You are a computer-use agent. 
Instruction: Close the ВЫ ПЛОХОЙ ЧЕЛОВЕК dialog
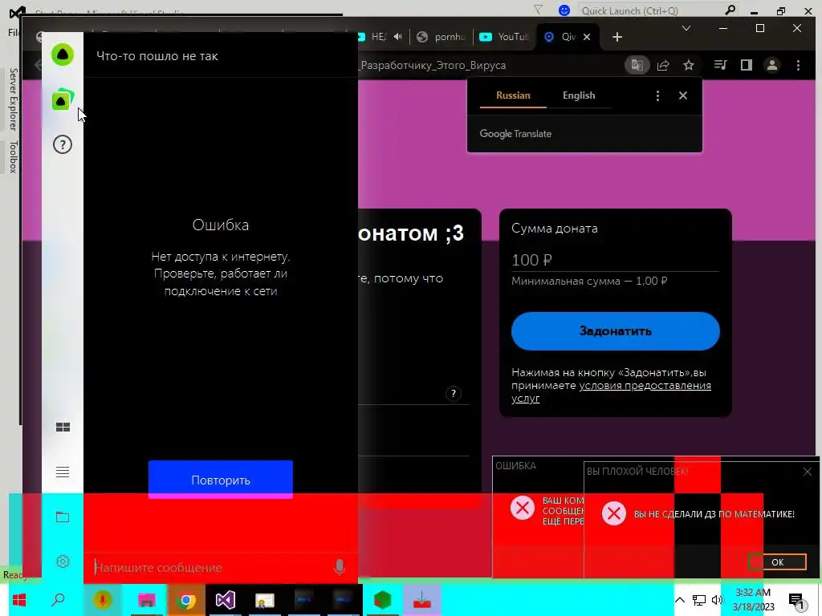[808, 472]
